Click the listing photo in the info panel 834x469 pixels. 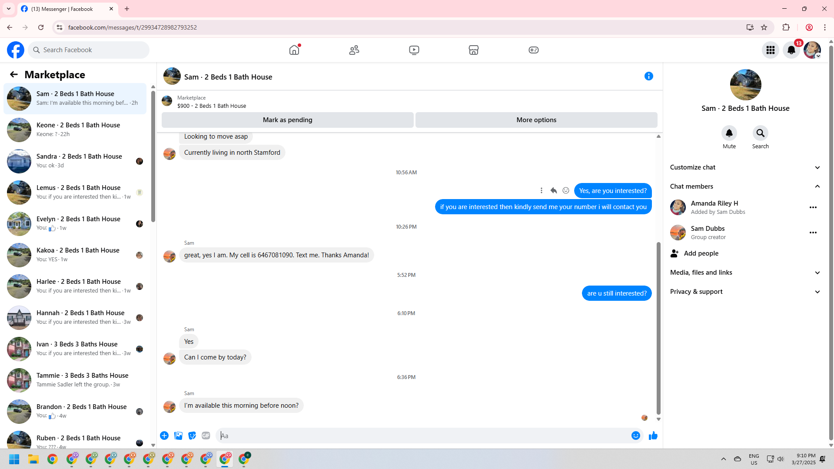point(746,85)
